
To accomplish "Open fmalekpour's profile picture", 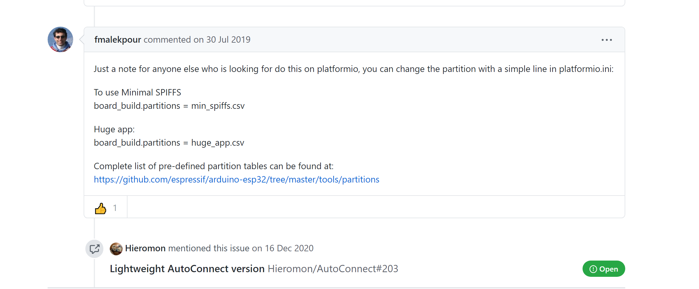I will (60, 39).
